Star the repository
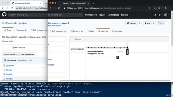 [147, 23]
